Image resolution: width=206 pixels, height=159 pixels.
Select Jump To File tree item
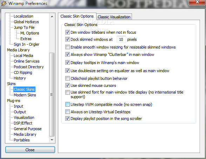click(24, 27)
